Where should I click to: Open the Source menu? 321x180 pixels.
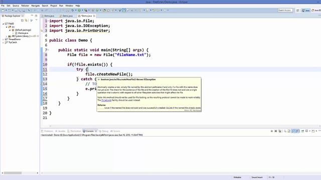(x=16, y=5)
